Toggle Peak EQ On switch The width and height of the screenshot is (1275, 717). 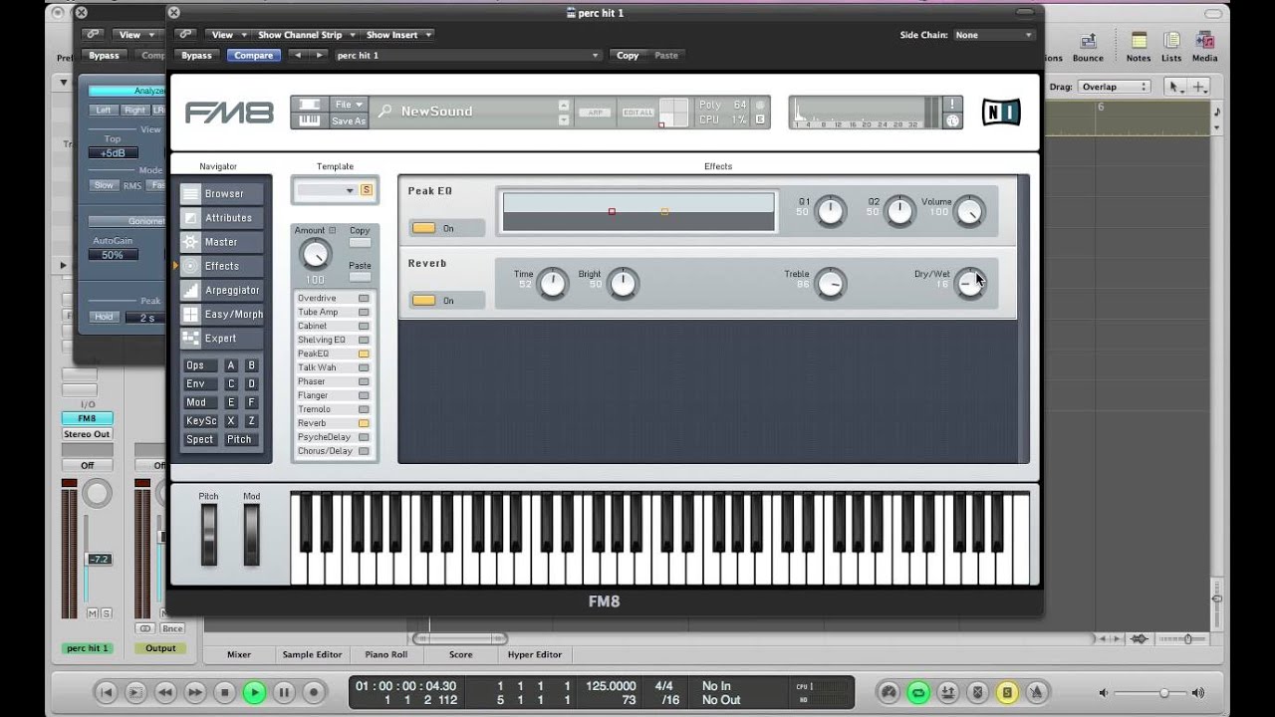(x=424, y=228)
